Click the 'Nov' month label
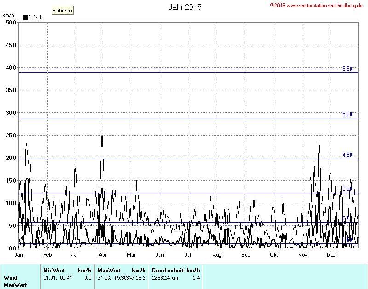Image resolution: width=368 pixels, height=289 pixels. (303, 255)
